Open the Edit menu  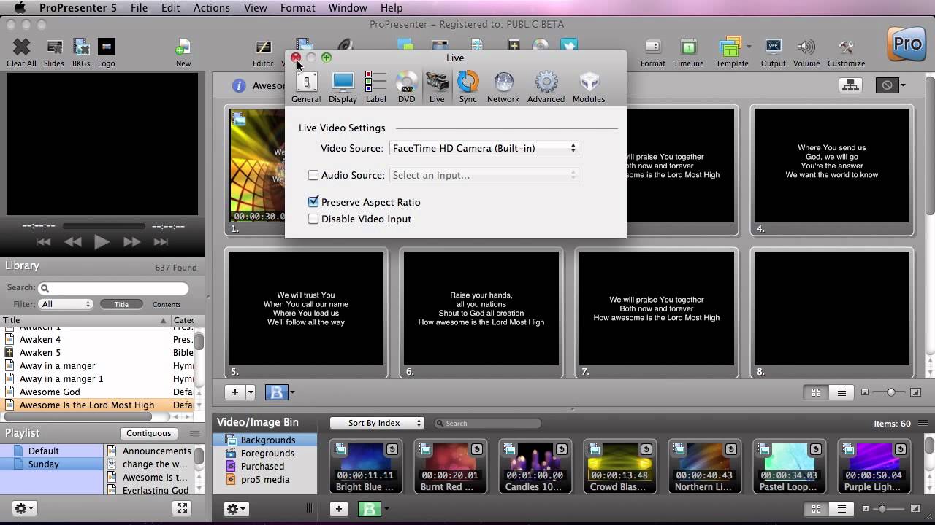tap(170, 8)
